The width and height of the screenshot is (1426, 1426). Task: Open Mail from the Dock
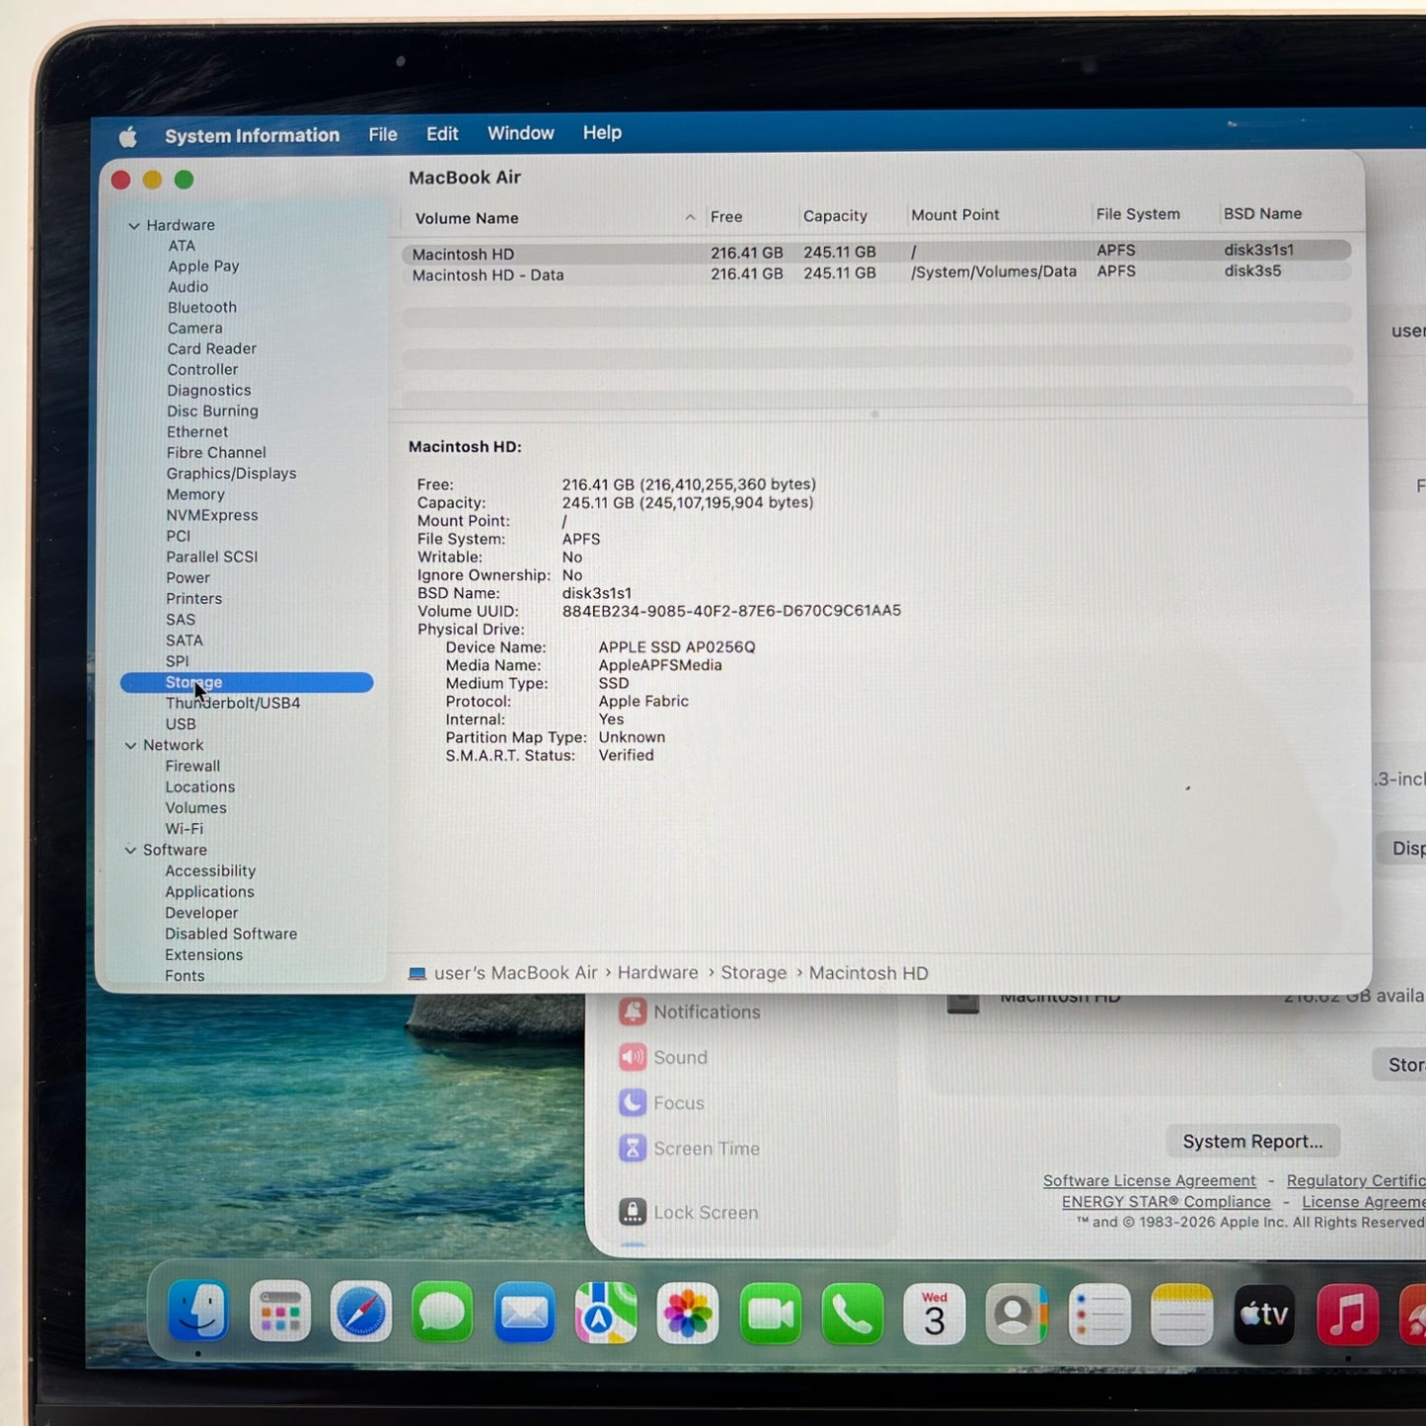(524, 1312)
